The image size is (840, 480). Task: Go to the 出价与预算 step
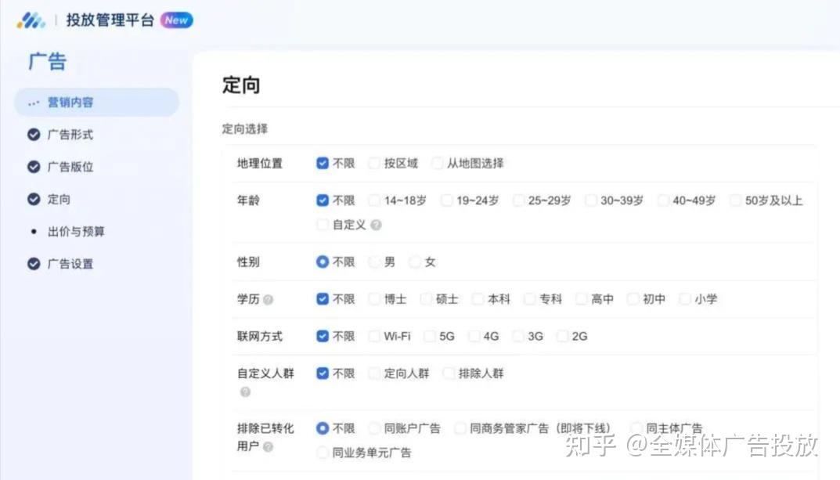76,232
